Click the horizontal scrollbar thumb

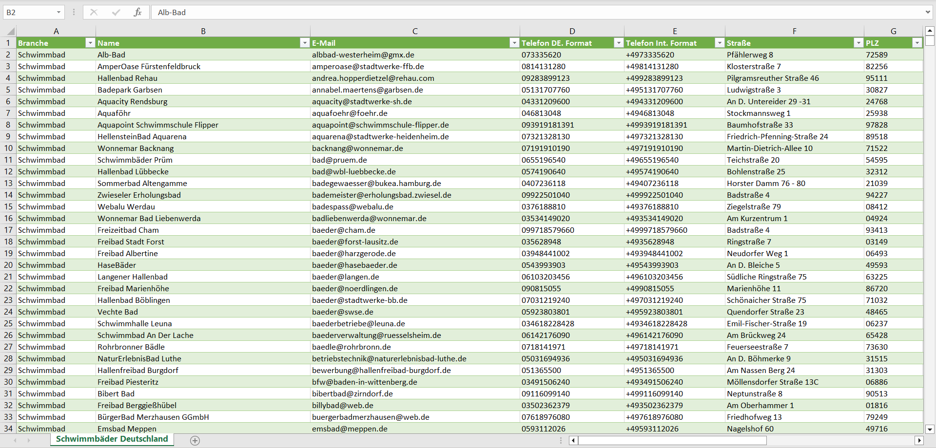(x=672, y=440)
